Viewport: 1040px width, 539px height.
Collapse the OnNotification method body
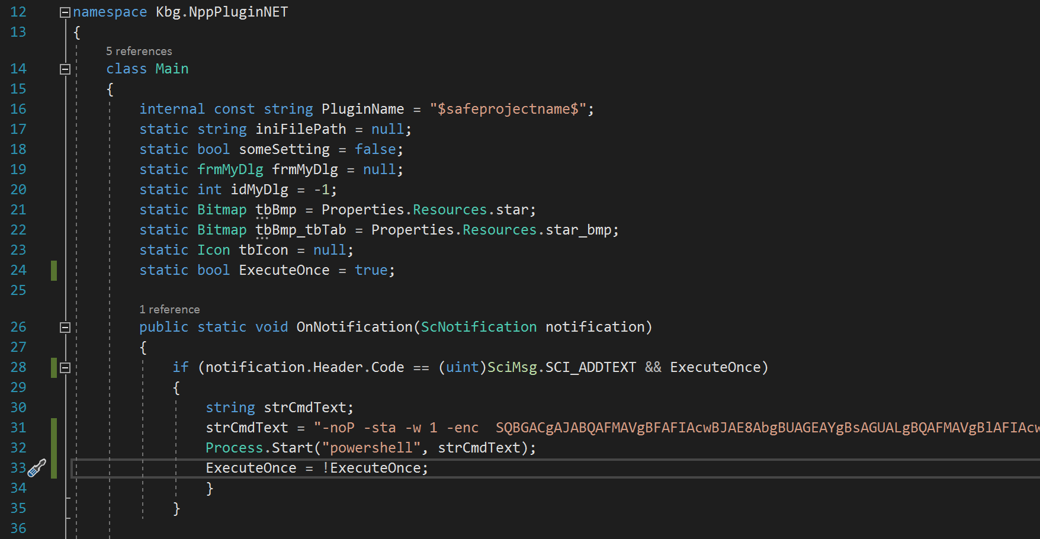coord(65,327)
